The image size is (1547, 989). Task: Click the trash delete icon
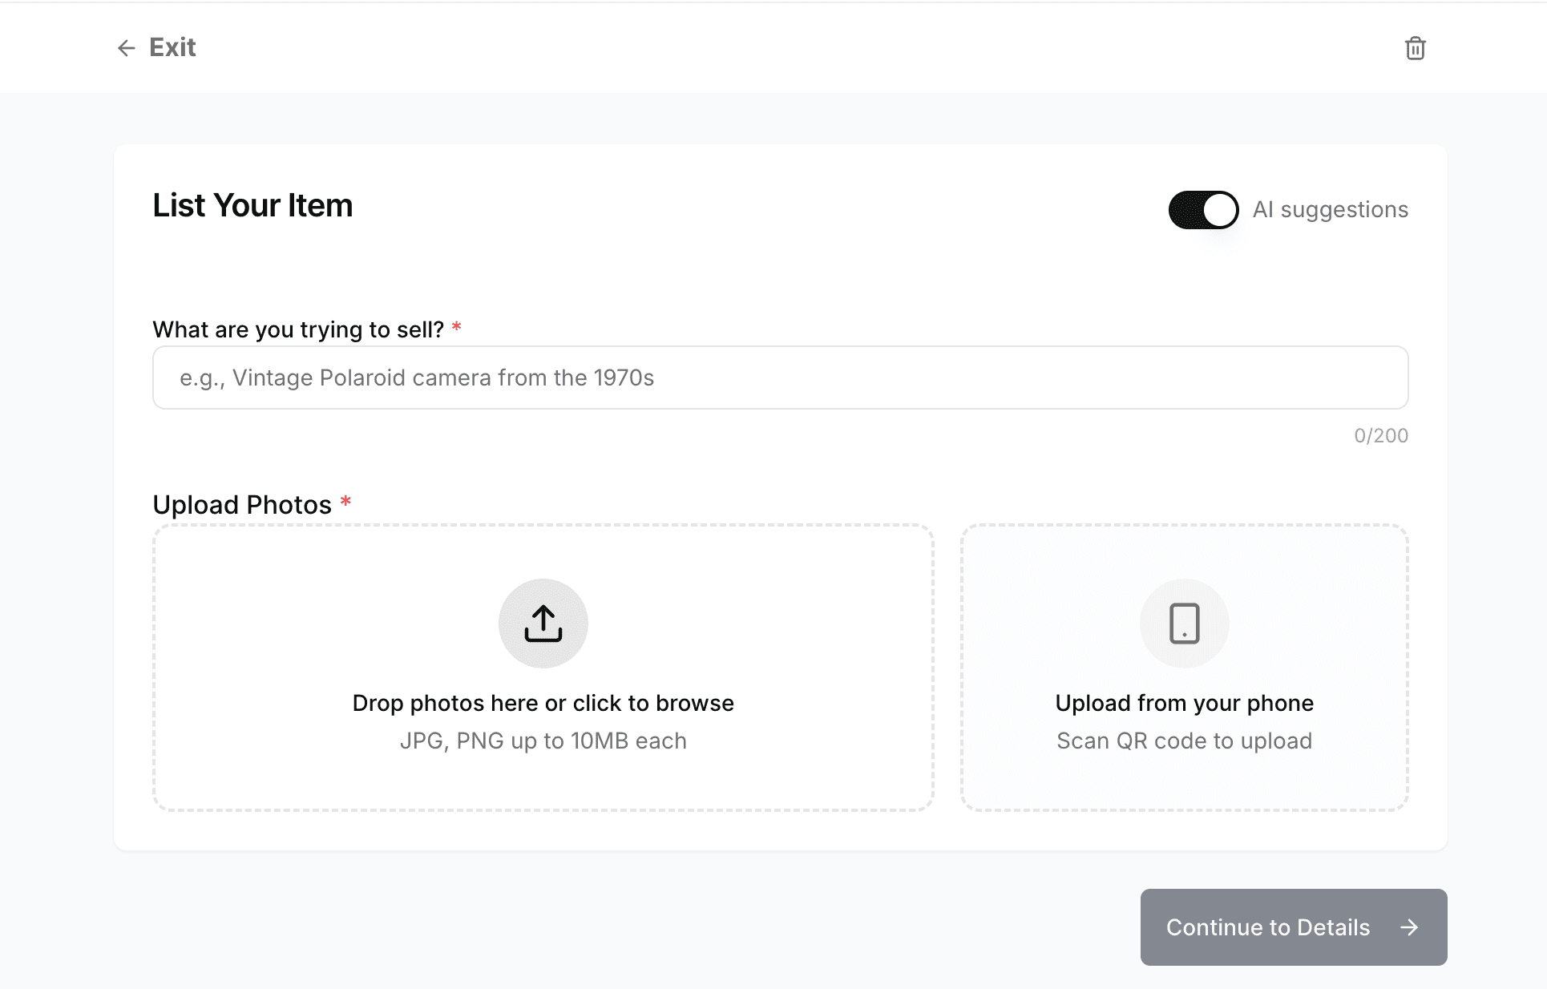(1415, 48)
